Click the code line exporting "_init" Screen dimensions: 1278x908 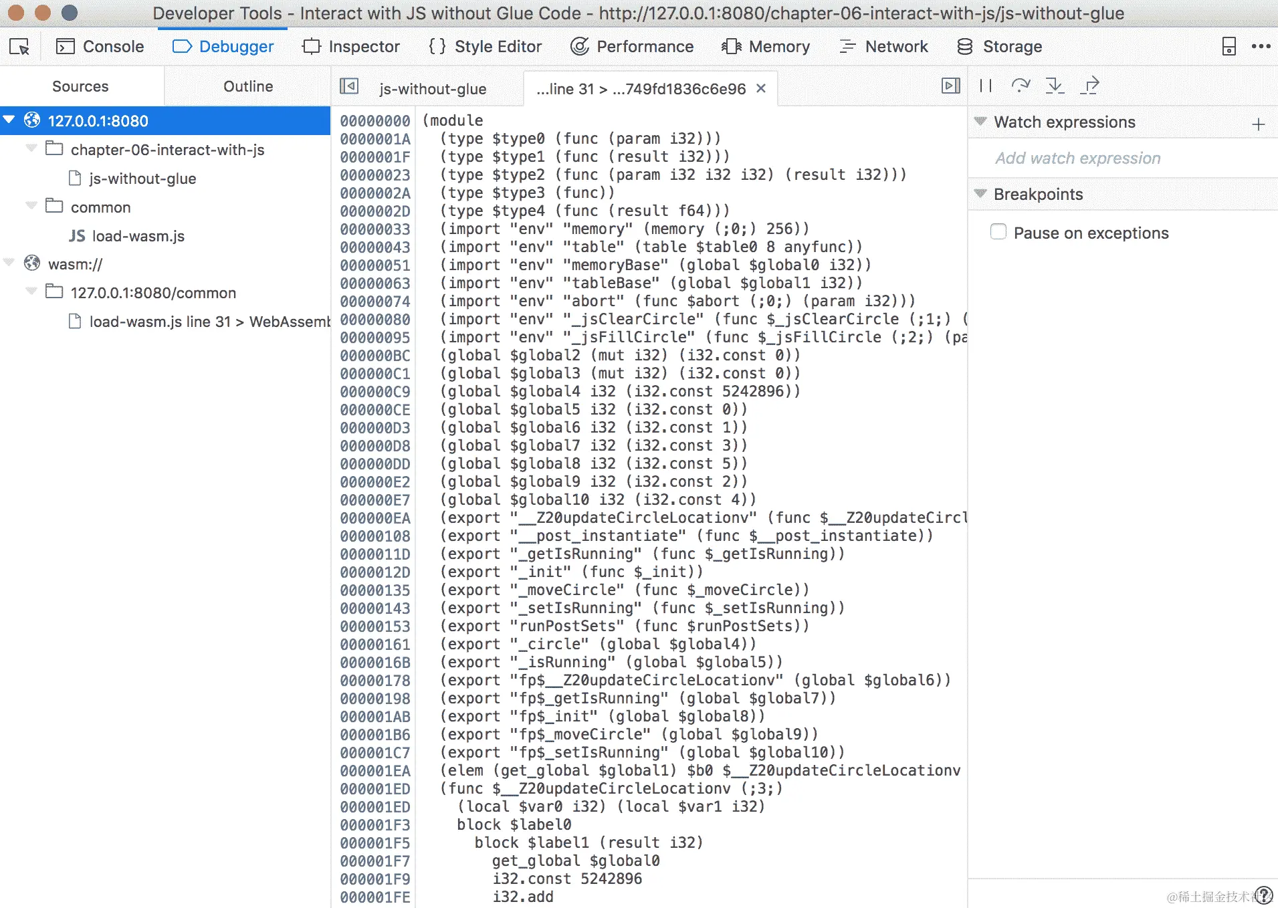point(571,572)
